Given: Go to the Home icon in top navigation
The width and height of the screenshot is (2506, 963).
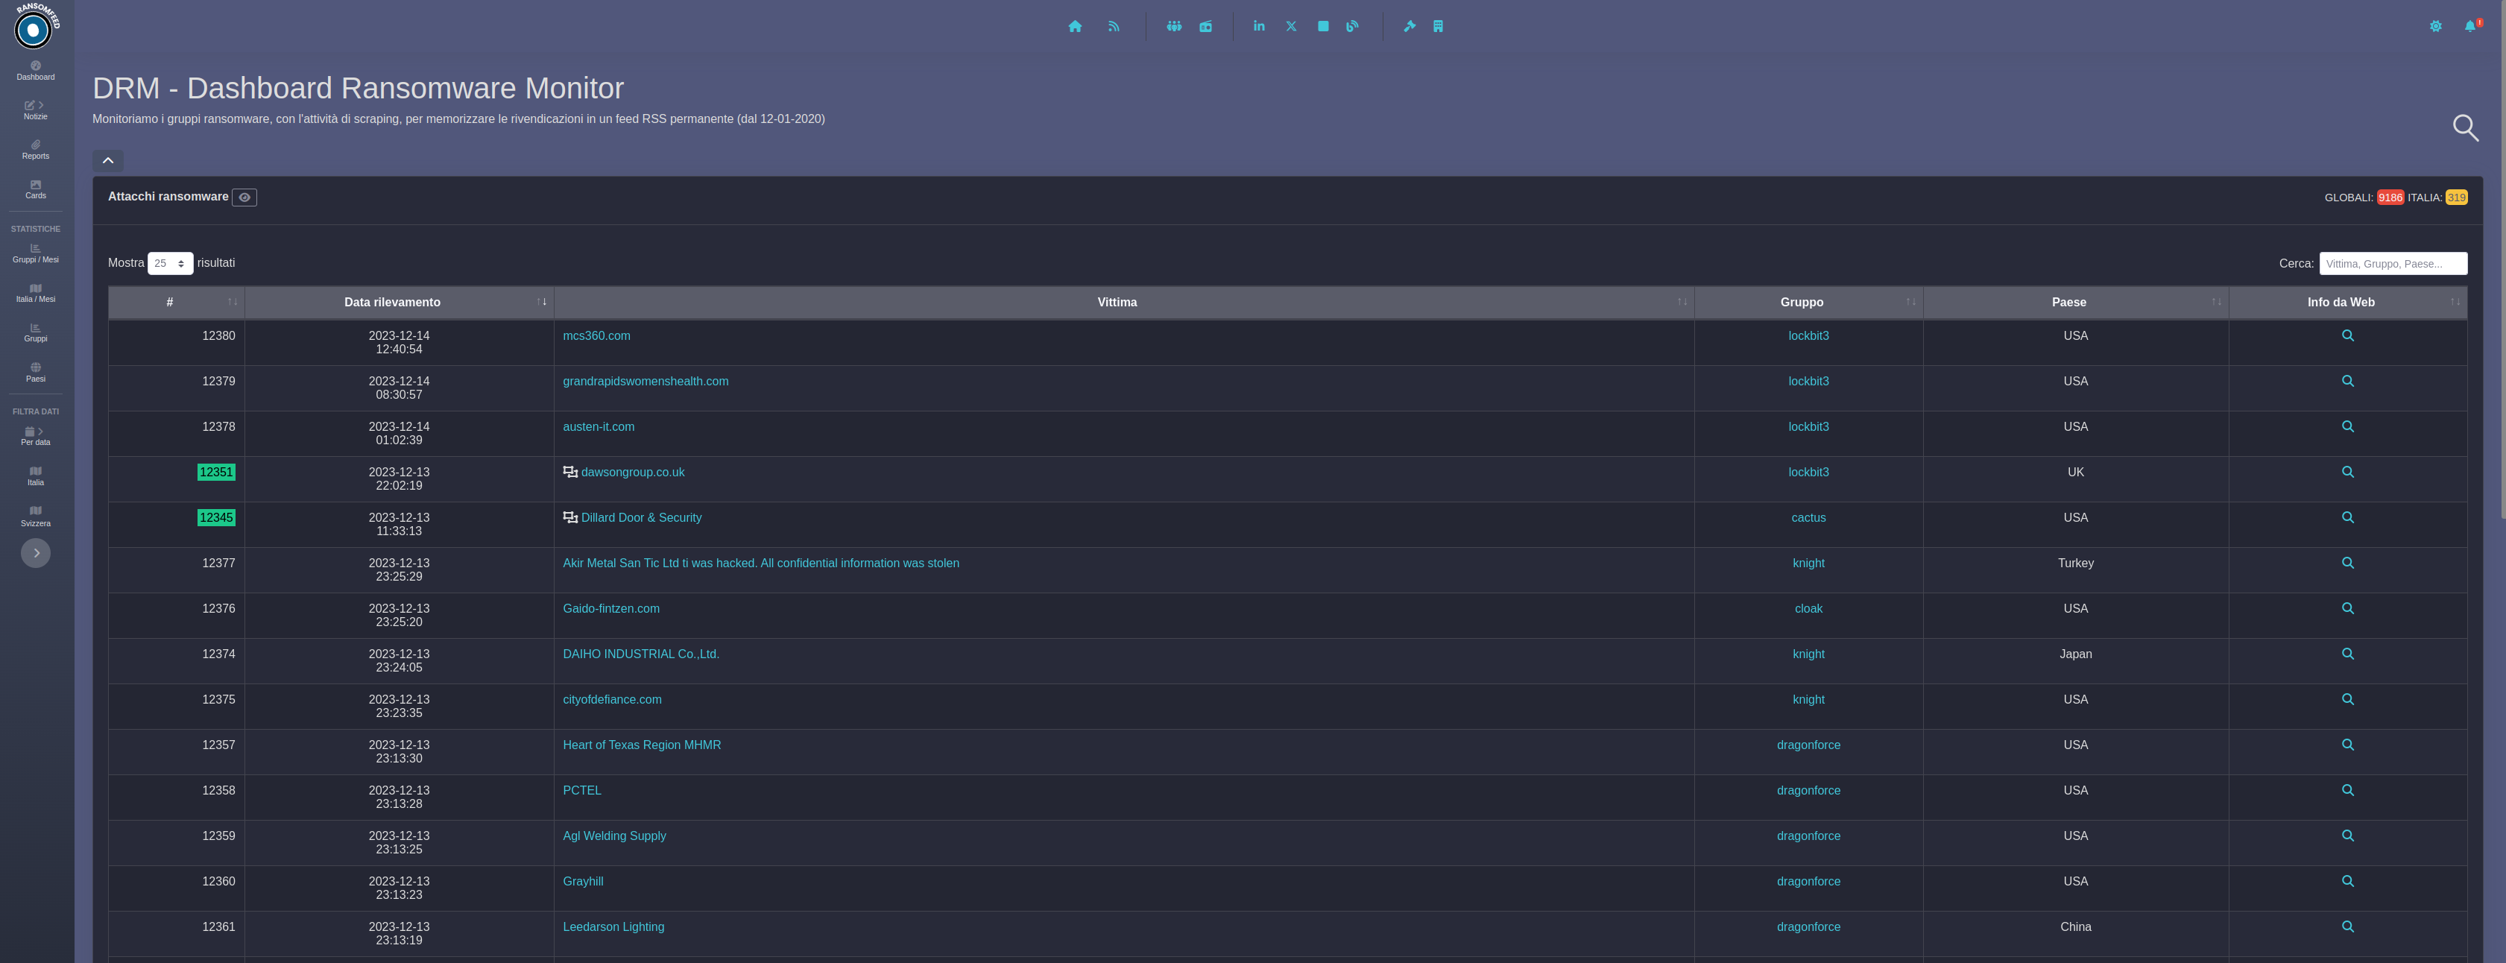Looking at the screenshot, I should [1075, 26].
